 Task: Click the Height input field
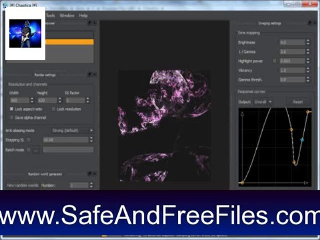pos(47,100)
